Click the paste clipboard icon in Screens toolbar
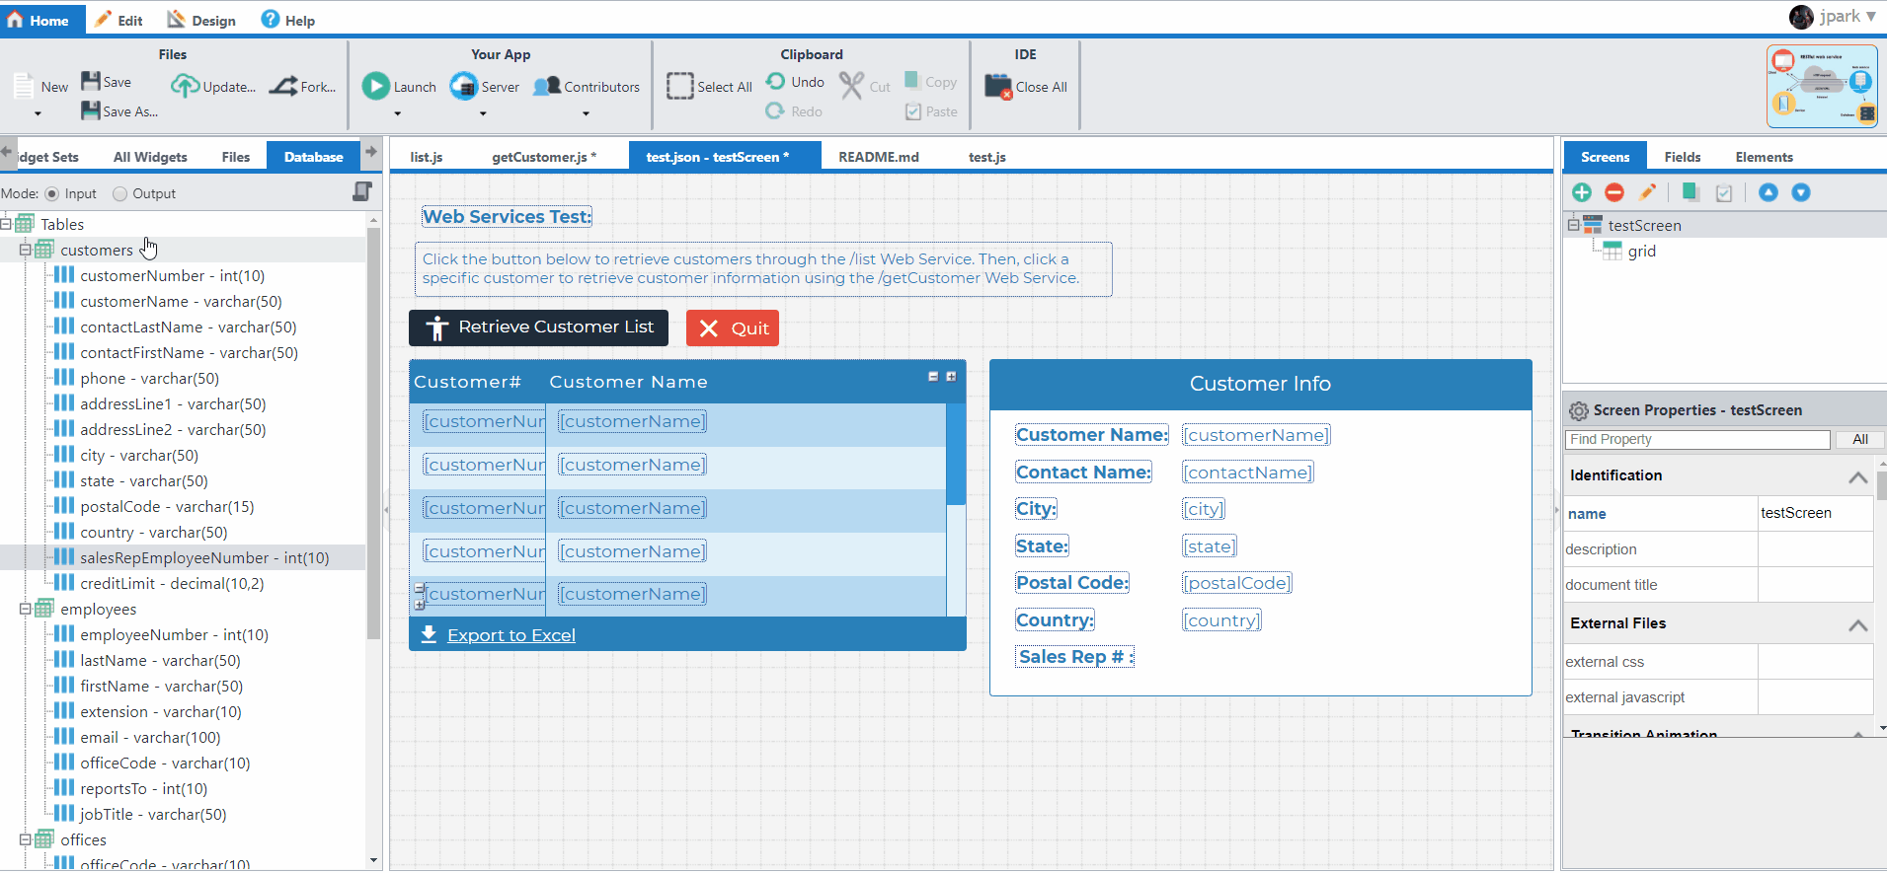 pyautogui.click(x=1724, y=193)
